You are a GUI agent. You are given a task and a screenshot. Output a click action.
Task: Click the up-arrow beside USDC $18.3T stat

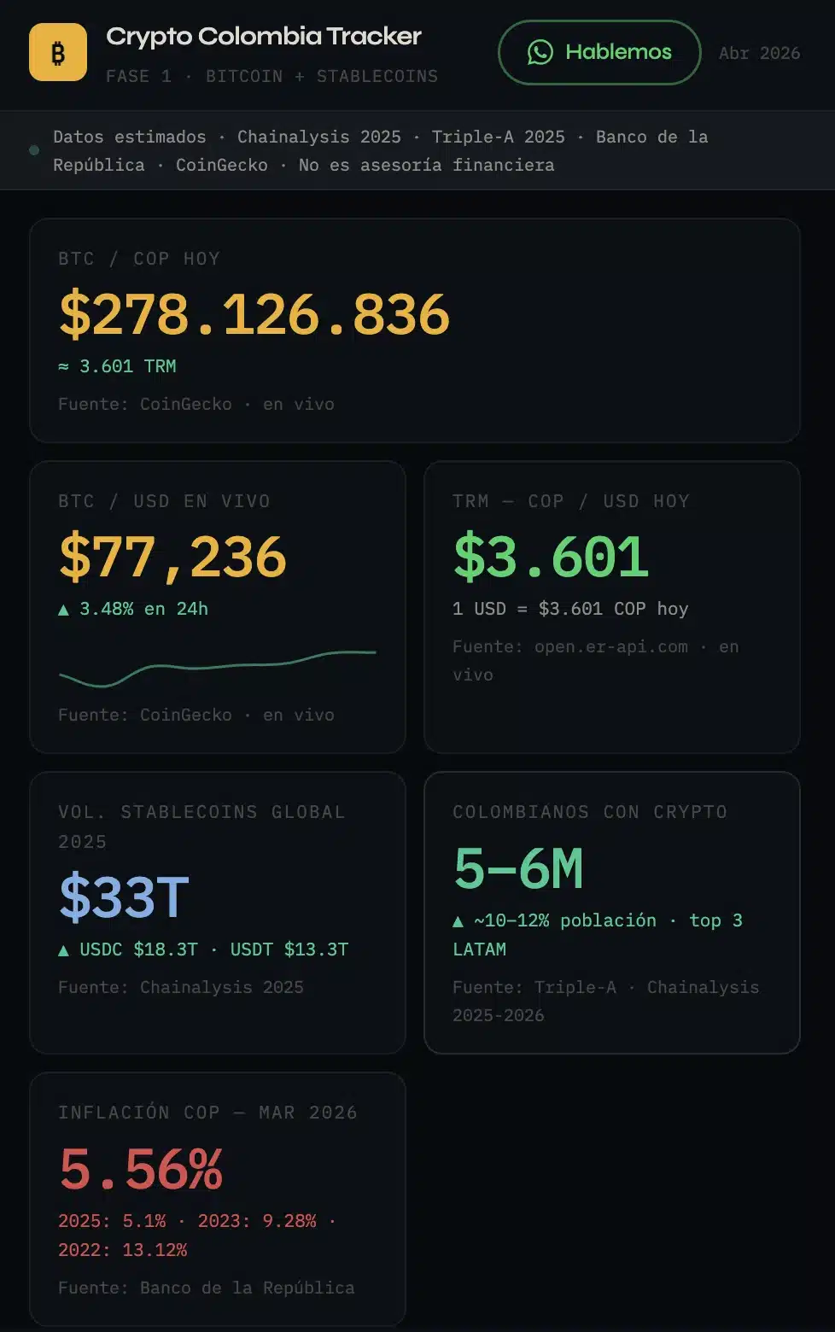coord(63,949)
